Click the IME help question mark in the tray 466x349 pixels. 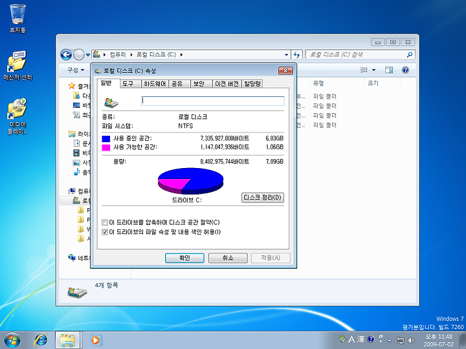pos(371,339)
